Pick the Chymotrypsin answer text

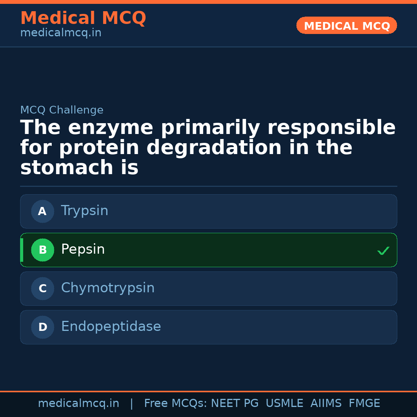click(x=108, y=288)
